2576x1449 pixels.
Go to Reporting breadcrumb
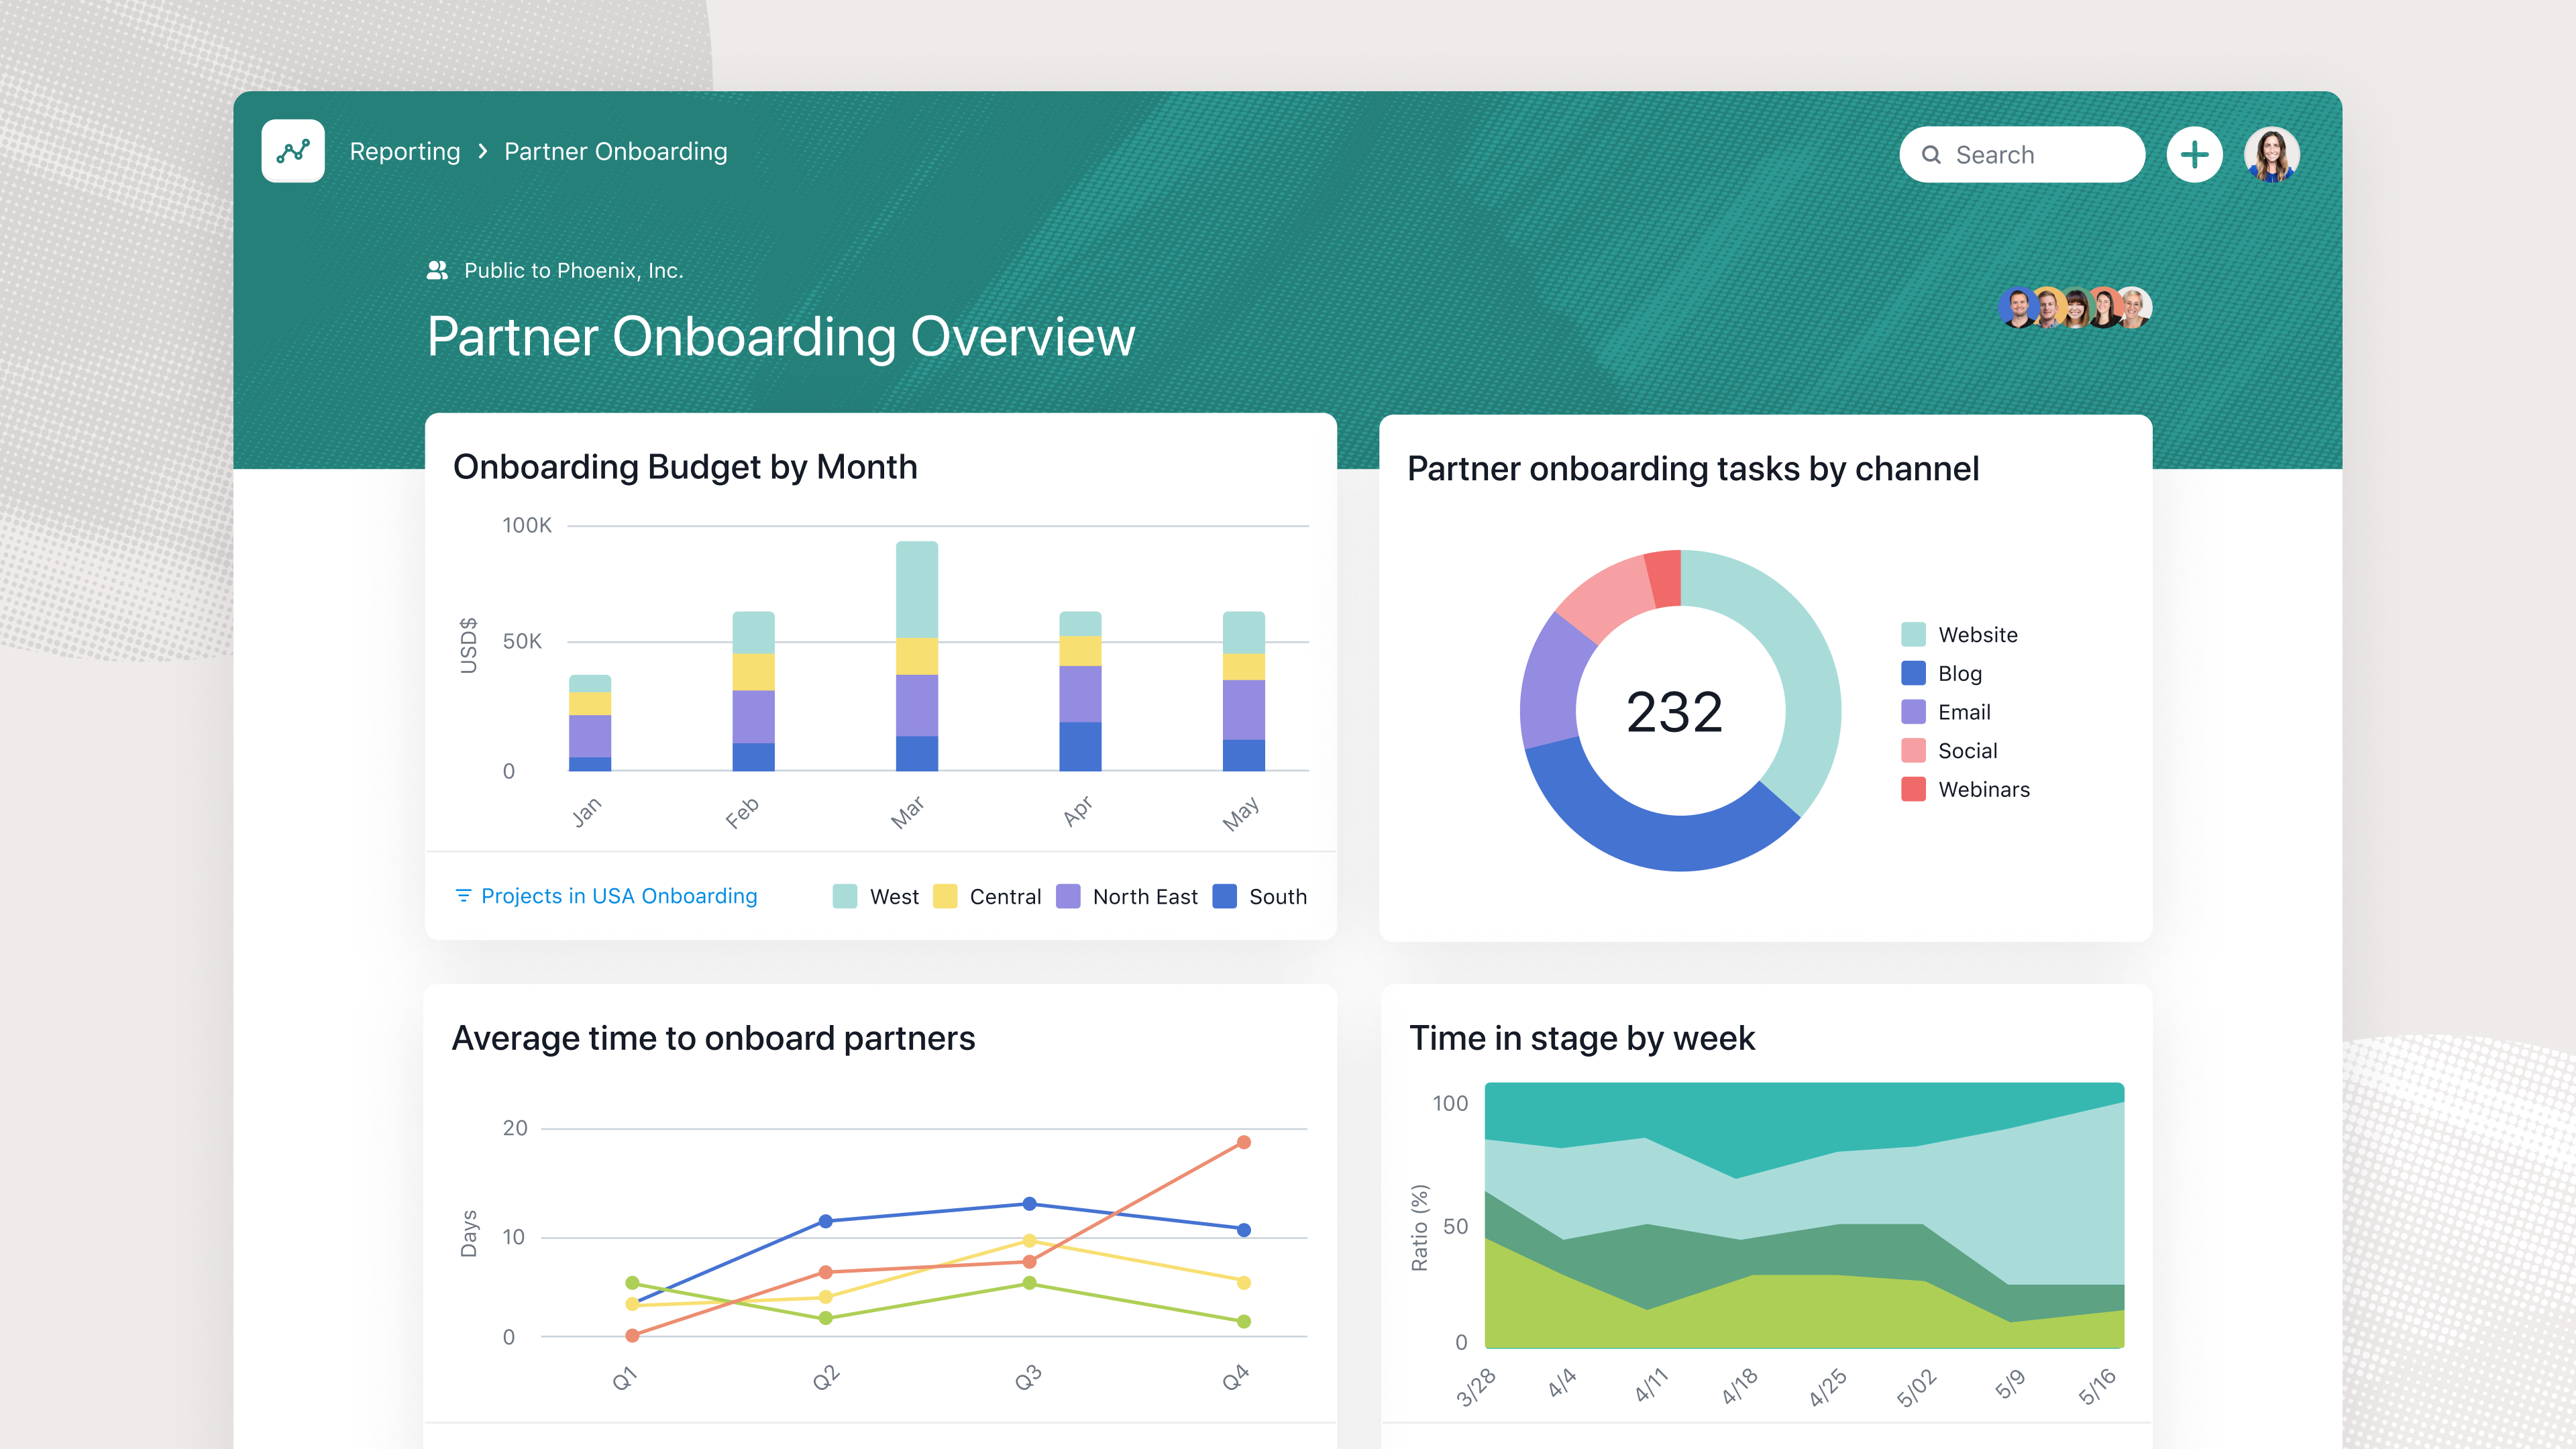(x=405, y=151)
